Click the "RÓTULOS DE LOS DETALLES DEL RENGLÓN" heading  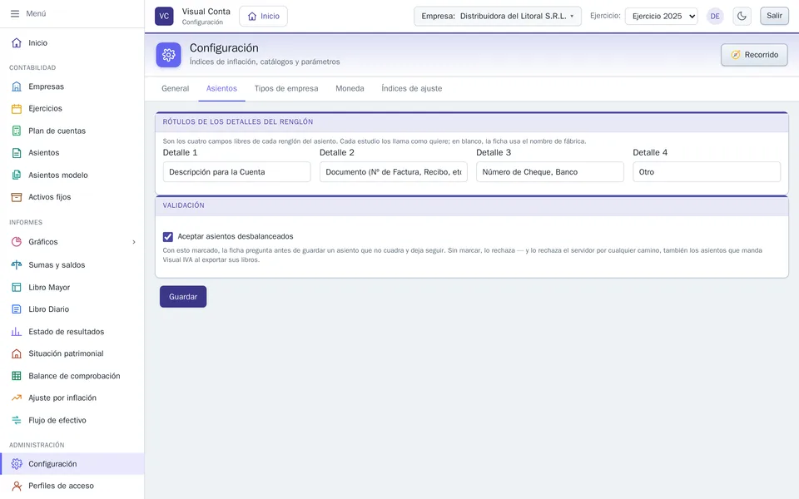pyautogui.click(x=238, y=122)
